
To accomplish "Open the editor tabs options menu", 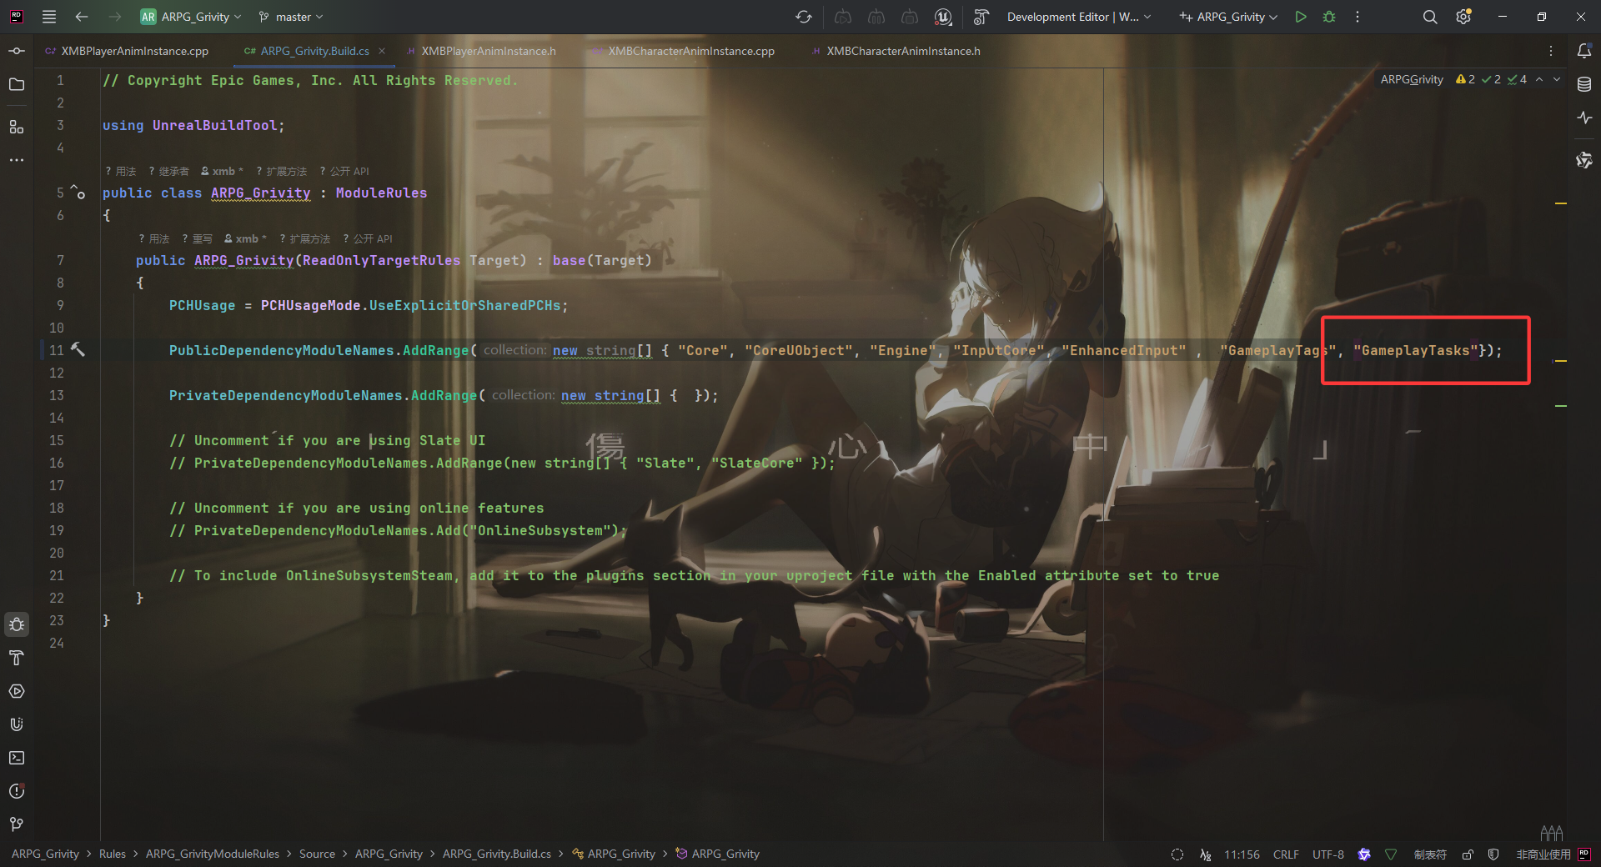I will tap(1551, 51).
